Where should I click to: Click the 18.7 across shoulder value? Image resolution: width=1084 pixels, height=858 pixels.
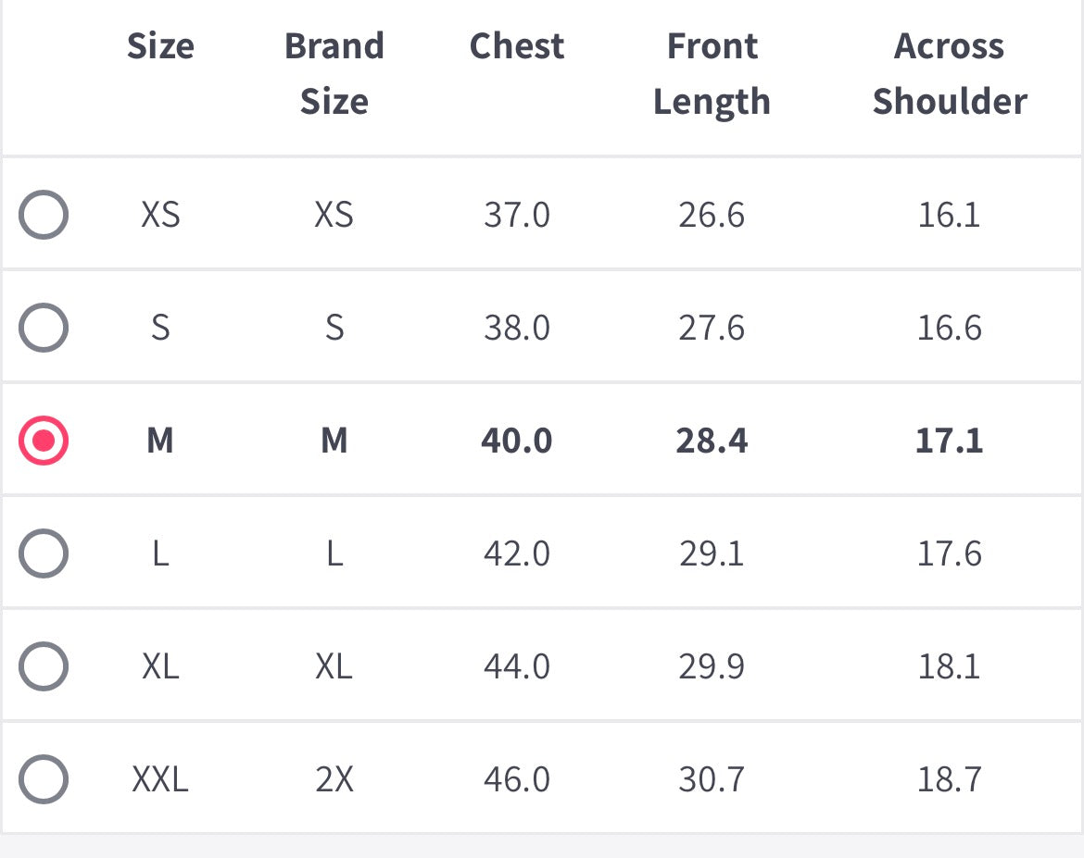(x=950, y=779)
